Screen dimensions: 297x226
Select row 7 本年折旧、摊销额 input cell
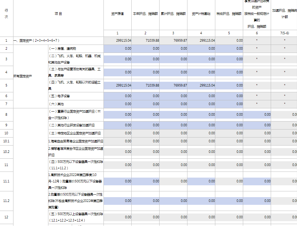point(145,104)
